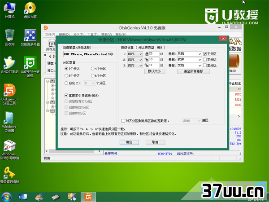The width and height of the screenshot is (269, 202).
Task: Select the 3个分区 radio option
Action: pos(66,69)
